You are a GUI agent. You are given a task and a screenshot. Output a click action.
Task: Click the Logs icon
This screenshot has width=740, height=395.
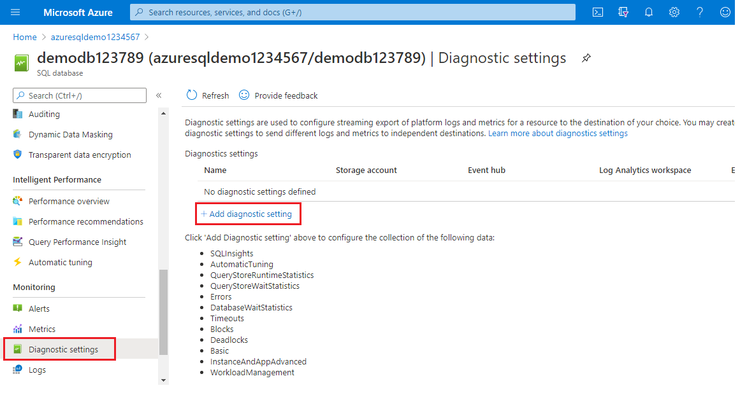tap(17, 369)
